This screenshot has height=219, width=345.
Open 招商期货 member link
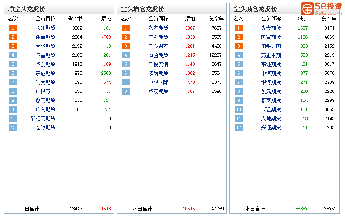(271, 100)
